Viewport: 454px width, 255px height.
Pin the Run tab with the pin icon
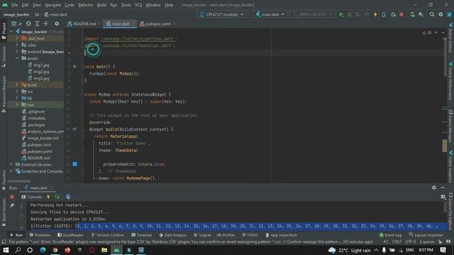point(12,205)
